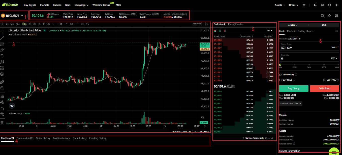Expand the chart to fullscreen
342x155 pixels.
tap(207, 24)
